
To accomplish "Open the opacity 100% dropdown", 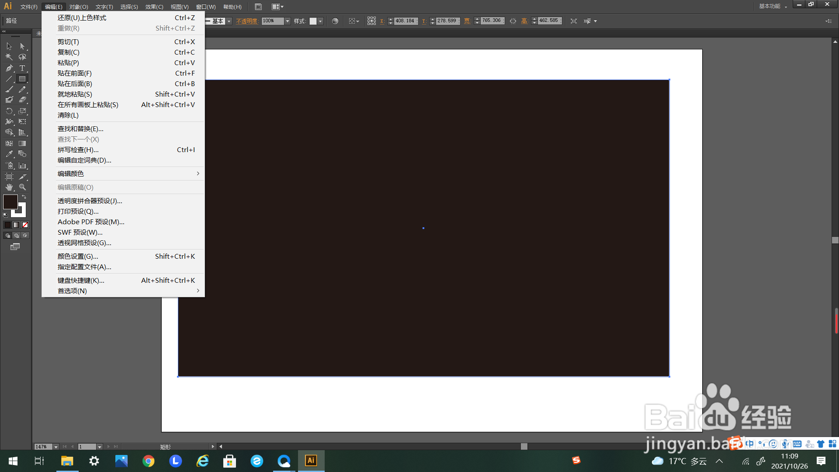I will click(288, 21).
